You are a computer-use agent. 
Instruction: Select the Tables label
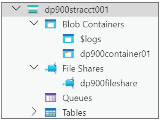click(x=74, y=112)
